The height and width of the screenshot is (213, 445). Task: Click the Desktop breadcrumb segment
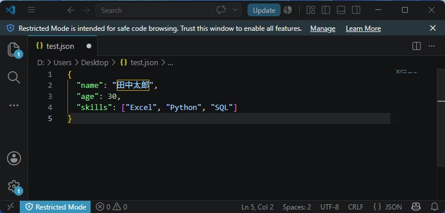tap(95, 63)
